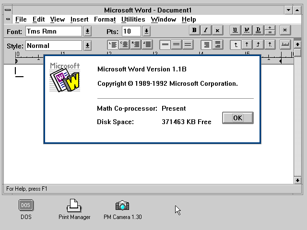Click the show-all asterisk button
This screenshot has height=230, width=307.
click(x=285, y=30)
